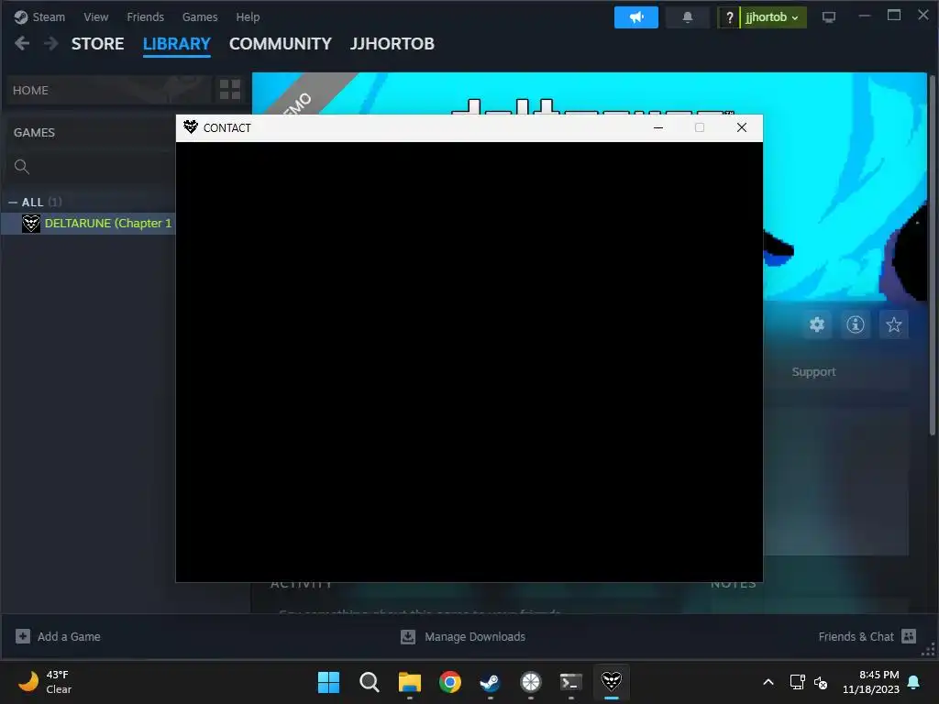
Task: Open the game info icon
Action: coord(856,324)
